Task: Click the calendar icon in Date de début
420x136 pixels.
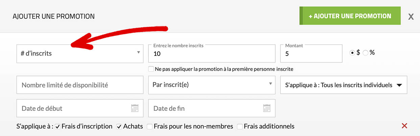Action: point(135,108)
